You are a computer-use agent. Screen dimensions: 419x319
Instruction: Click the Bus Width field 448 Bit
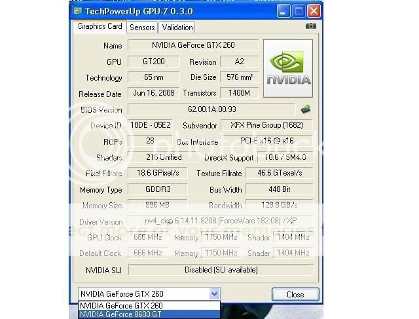pos(280,189)
